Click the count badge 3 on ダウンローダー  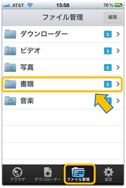(108, 34)
